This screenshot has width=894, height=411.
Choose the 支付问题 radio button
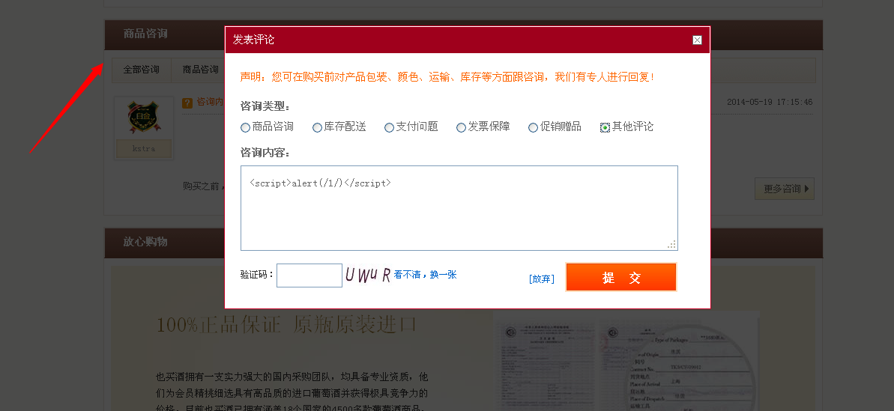pos(389,127)
